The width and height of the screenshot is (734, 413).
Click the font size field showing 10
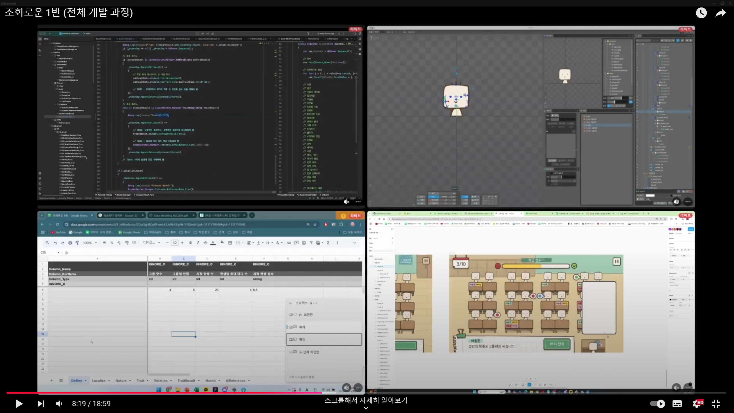[175, 243]
